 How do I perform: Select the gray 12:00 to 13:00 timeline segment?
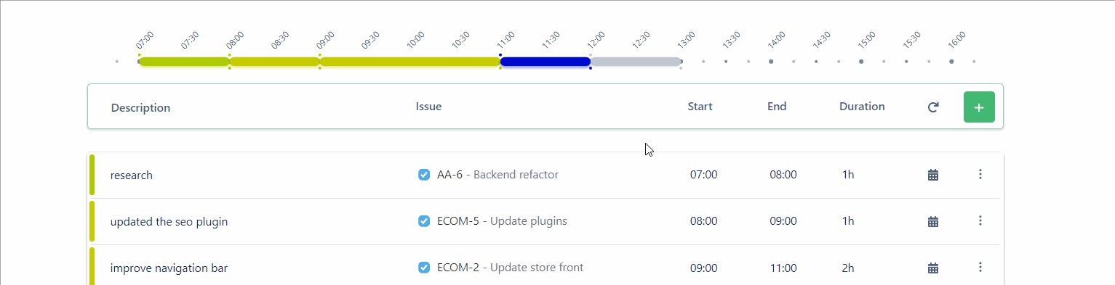pos(636,62)
